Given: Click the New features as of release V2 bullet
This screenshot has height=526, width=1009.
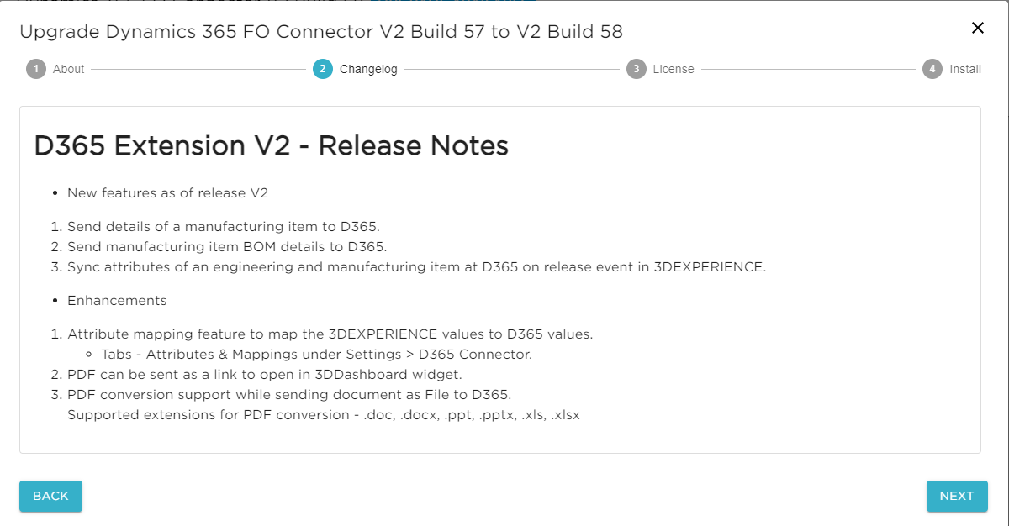Looking at the screenshot, I should [x=167, y=193].
